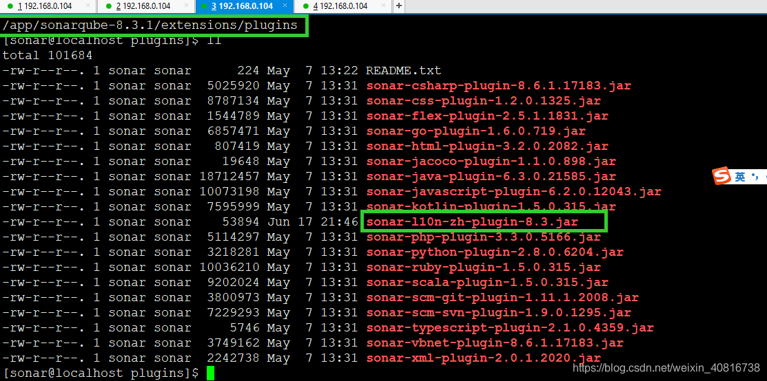The image size is (767, 381).
Task: Click sonar-java-plugin-6.3.0.21585.jar
Action: pos(491,176)
